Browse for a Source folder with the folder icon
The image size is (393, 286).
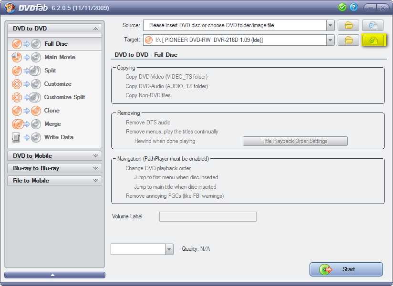click(348, 25)
